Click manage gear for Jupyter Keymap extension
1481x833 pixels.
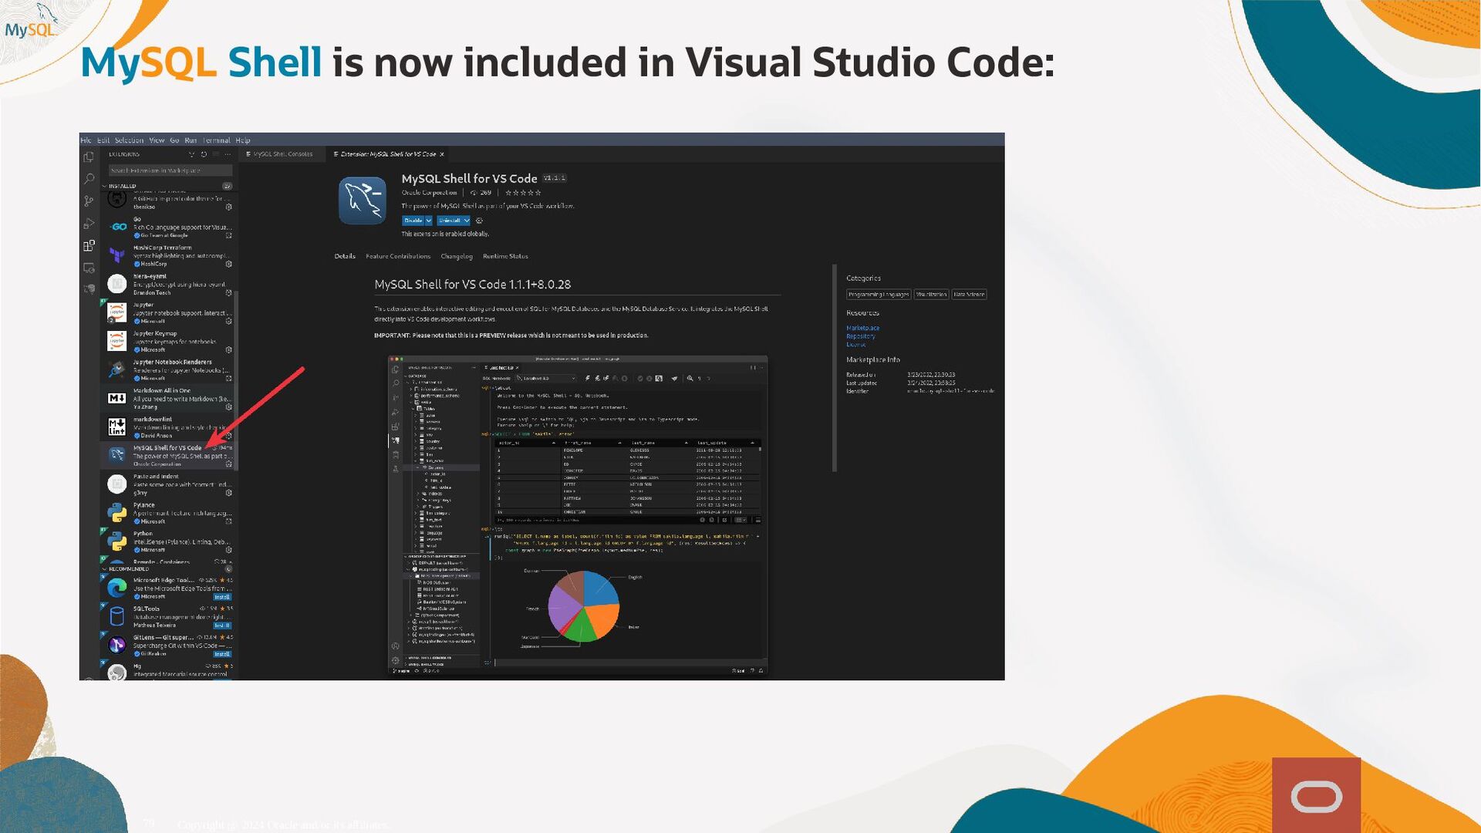click(228, 349)
